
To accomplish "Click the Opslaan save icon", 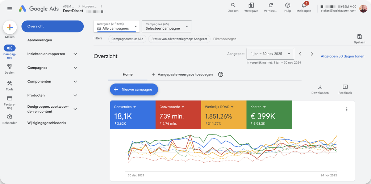I will tap(359, 37).
